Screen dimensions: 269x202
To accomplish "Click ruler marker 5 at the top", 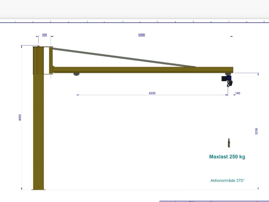I will pyautogui.click(x=158, y=22).
